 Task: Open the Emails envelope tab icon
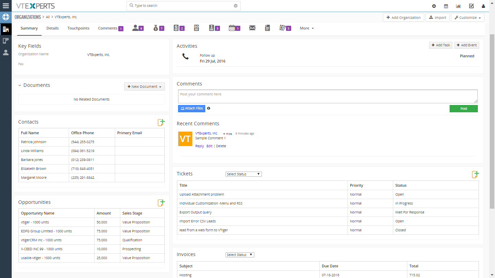[252, 28]
